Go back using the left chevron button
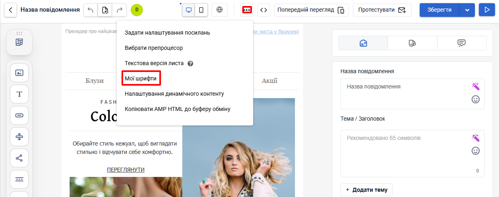 [10, 10]
